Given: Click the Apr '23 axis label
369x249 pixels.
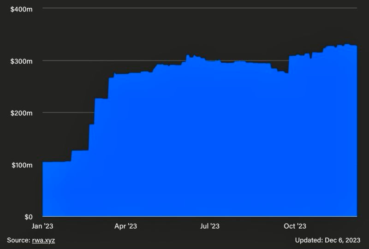Looking at the screenshot, I should pyautogui.click(x=125, y=226).
